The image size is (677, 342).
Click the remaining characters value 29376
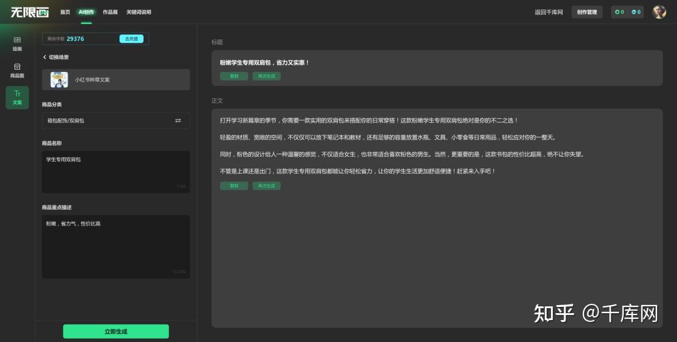pyautogui.click(x=75, y=39)
